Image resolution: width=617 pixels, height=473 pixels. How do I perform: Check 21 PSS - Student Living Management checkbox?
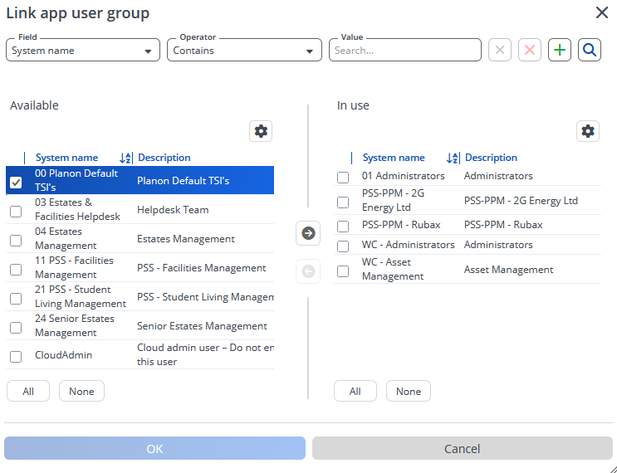point(16,299)
